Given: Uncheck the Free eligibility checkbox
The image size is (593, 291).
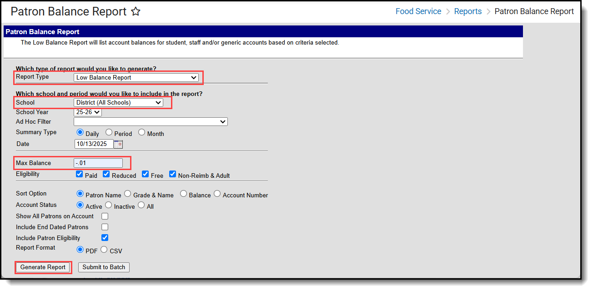Looking at the screenshot, I should pyautogui.click(x=145, y=174).
